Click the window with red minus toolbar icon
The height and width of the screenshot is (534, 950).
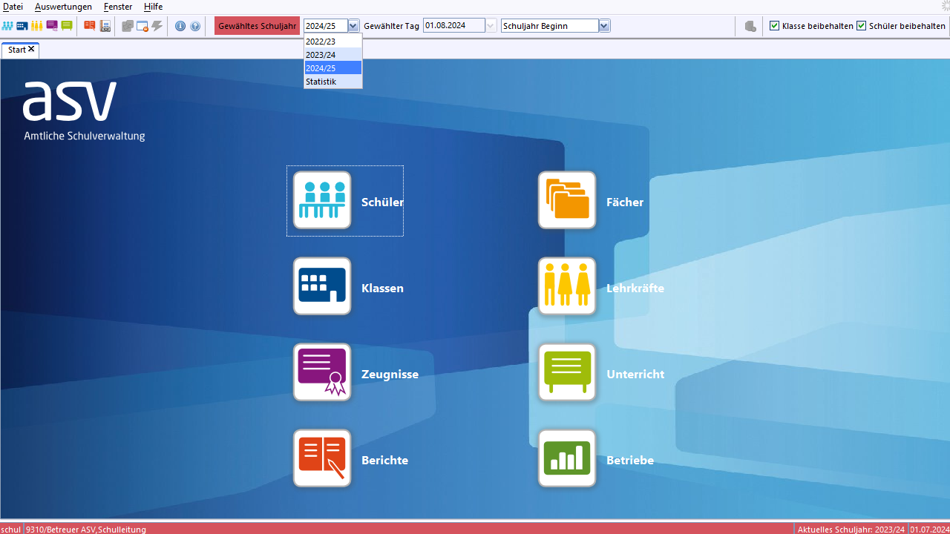142,26
